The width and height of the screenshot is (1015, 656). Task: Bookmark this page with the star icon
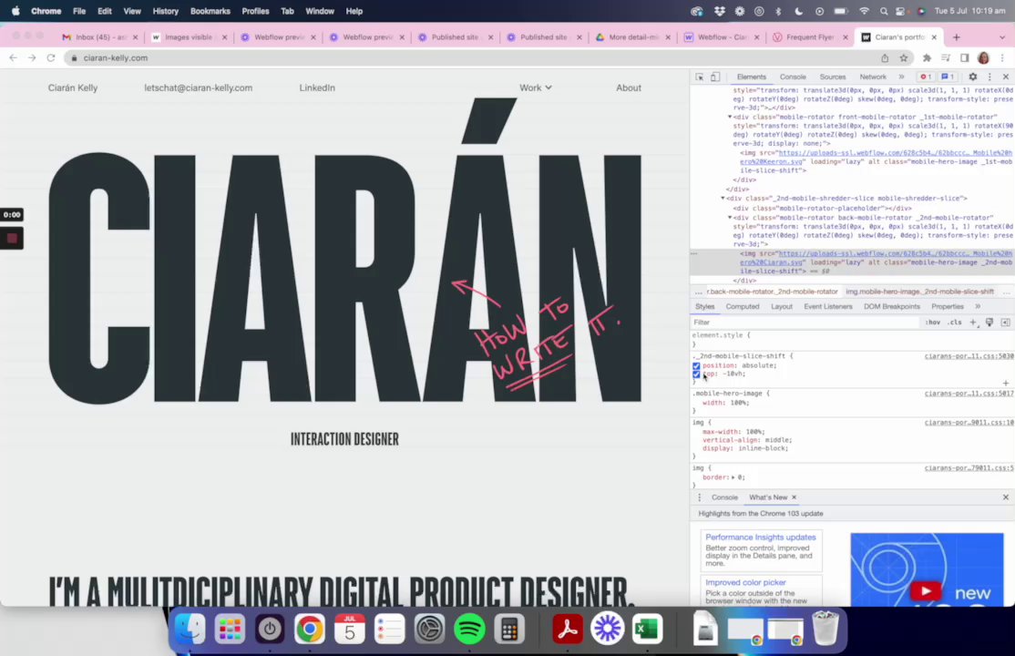(904, 57)
